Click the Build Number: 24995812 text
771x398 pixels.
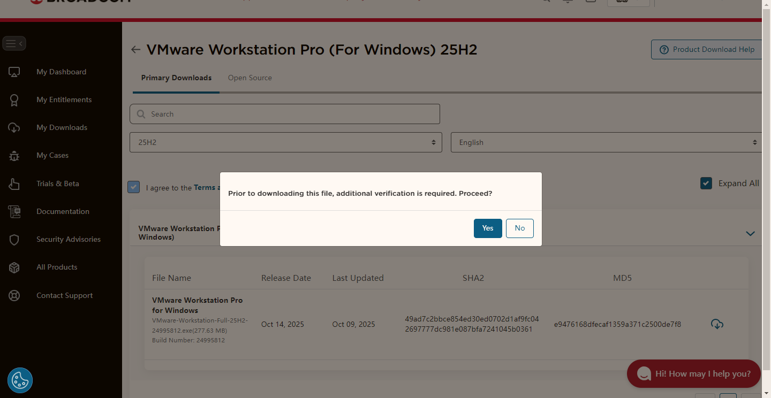(188, 340)
